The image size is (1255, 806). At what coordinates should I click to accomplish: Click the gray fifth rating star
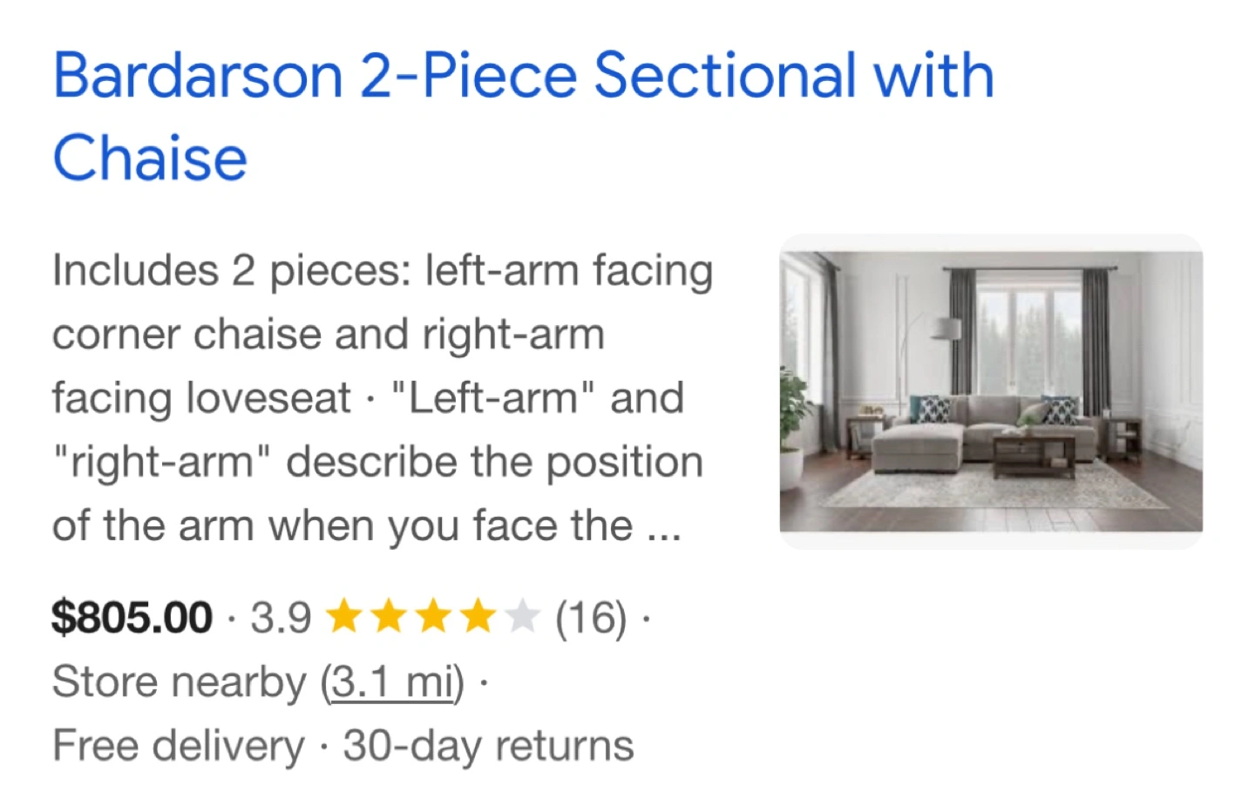(x=521, y=618)
